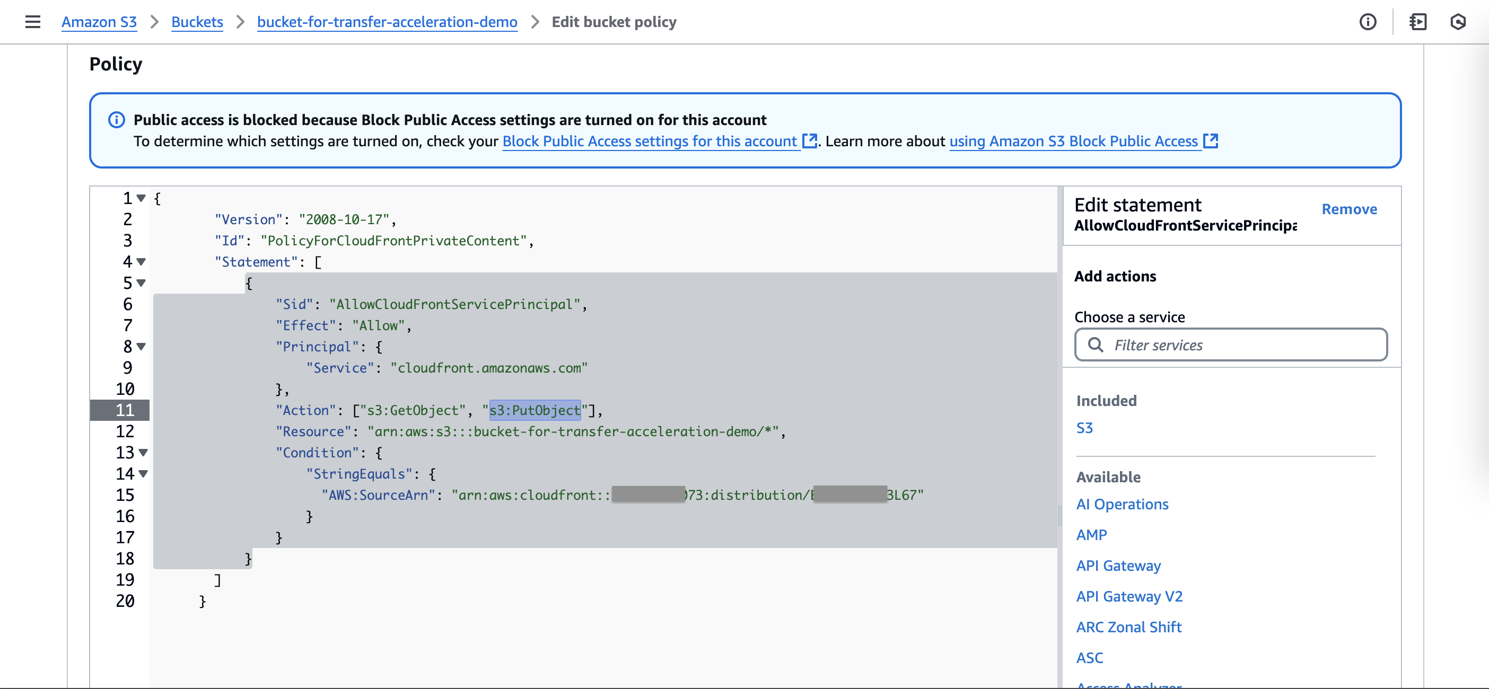This screenshot has width=1489, height=689.
Task: Click the external link icon after Block Public Access settings
Action: pyautogui.click(x=810, y=141)
